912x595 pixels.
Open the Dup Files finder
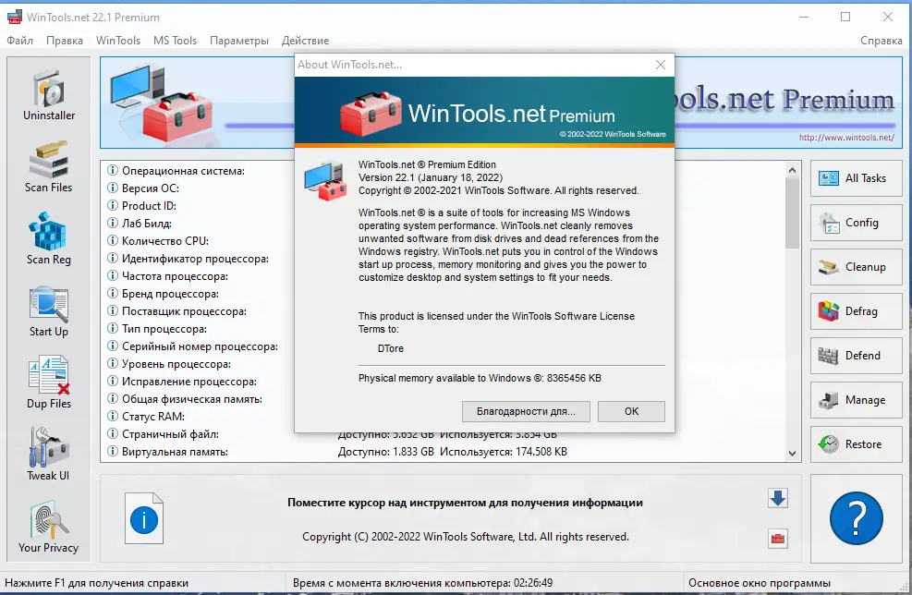pyautogui.click(x=47, y=381)
